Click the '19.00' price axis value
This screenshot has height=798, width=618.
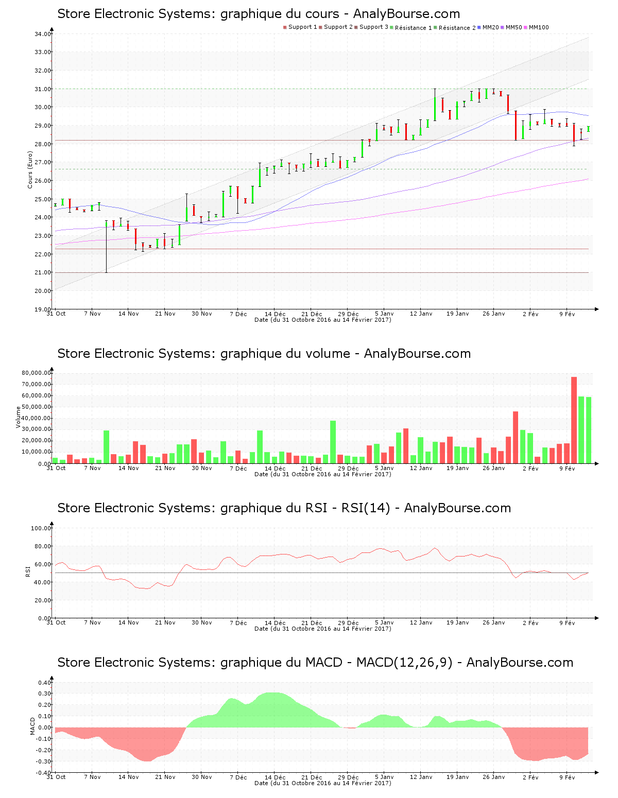point(43,309)
